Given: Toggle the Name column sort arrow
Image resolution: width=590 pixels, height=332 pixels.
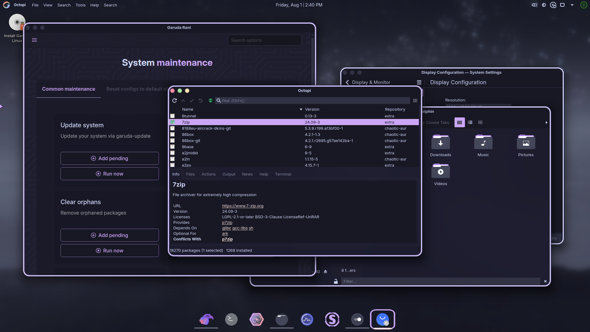Looking at the screenshot, I should point(301,109).
